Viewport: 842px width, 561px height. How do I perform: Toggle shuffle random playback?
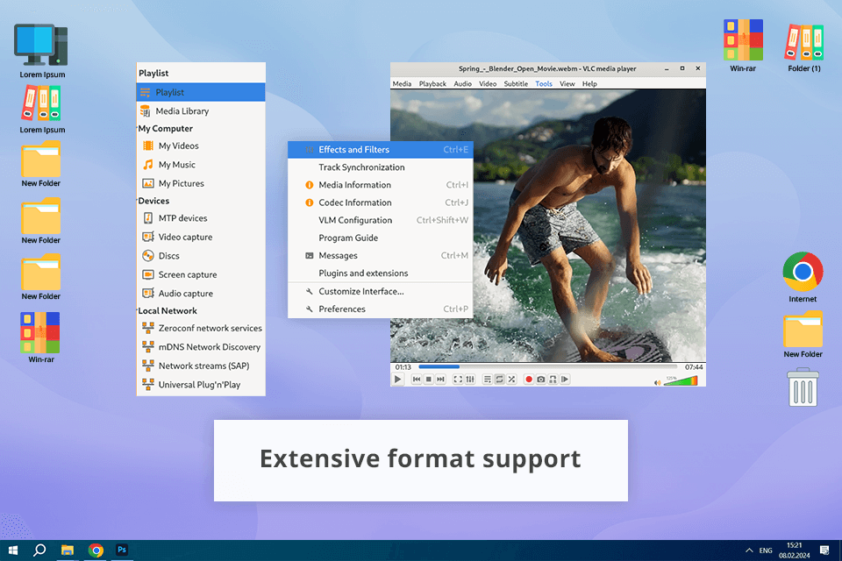pyautogui.click(x=511, y=380)
